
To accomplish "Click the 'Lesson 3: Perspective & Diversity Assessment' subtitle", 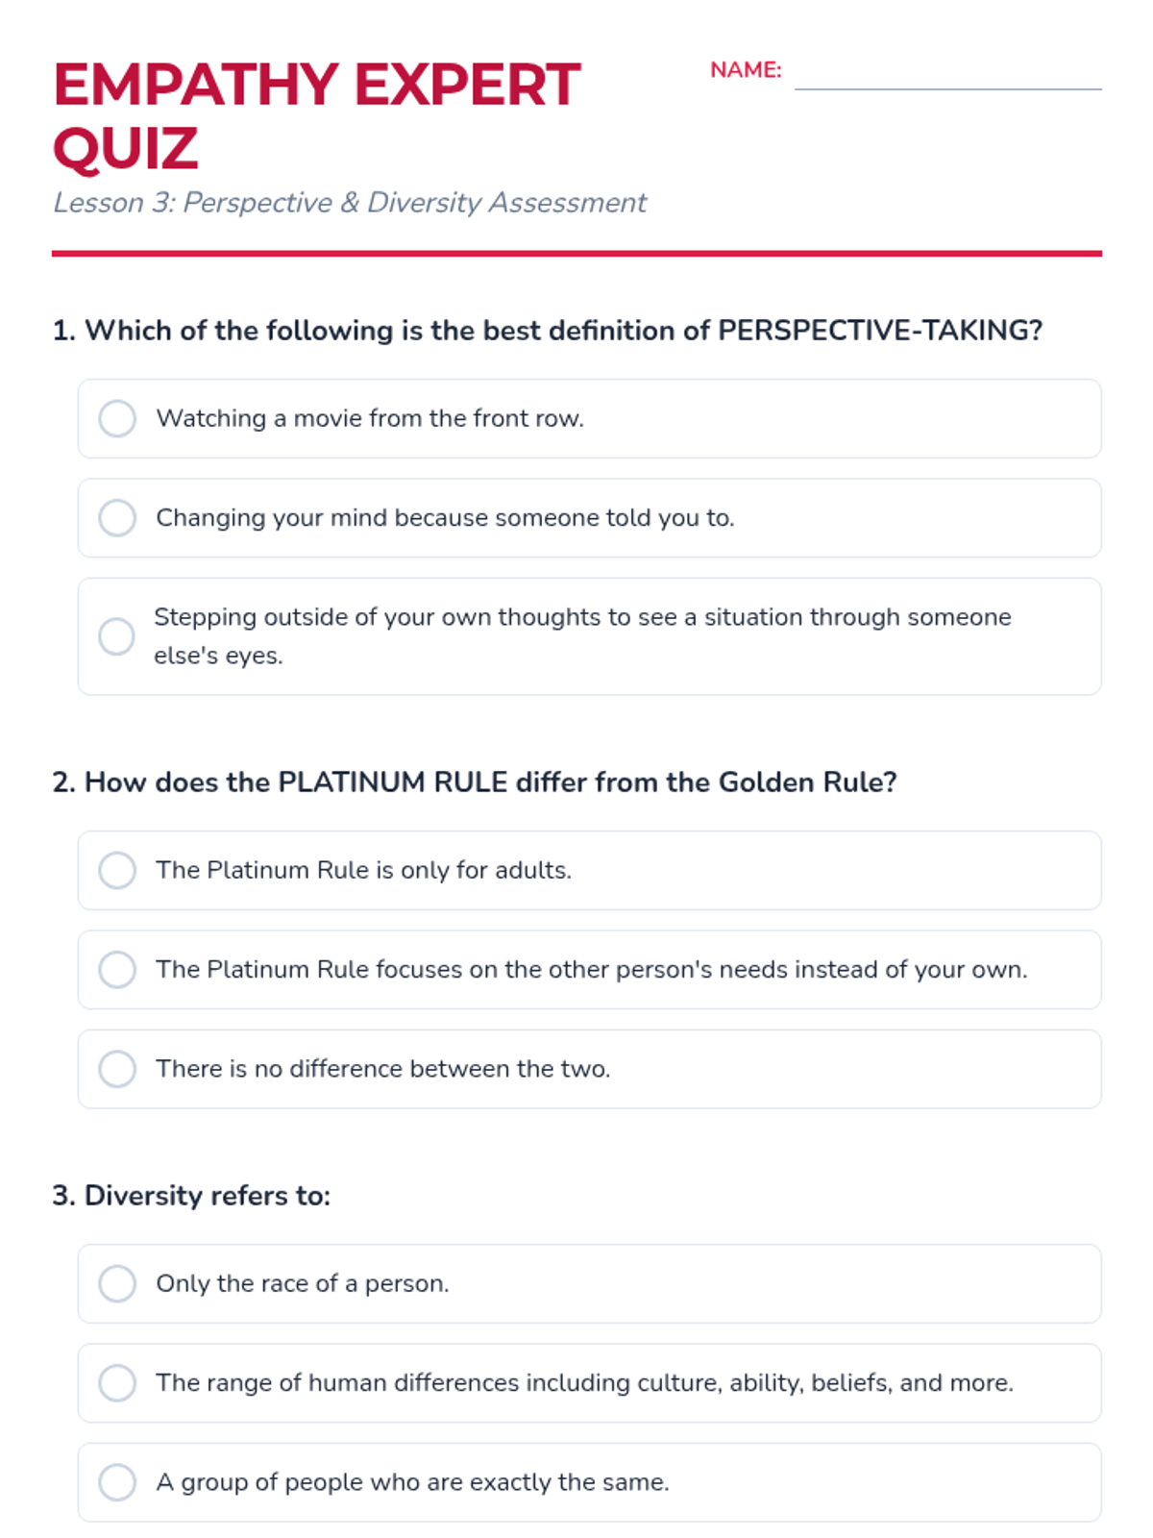I will click(350, 203).
